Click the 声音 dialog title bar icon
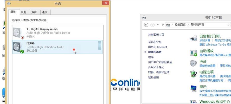 coord(9,3)
